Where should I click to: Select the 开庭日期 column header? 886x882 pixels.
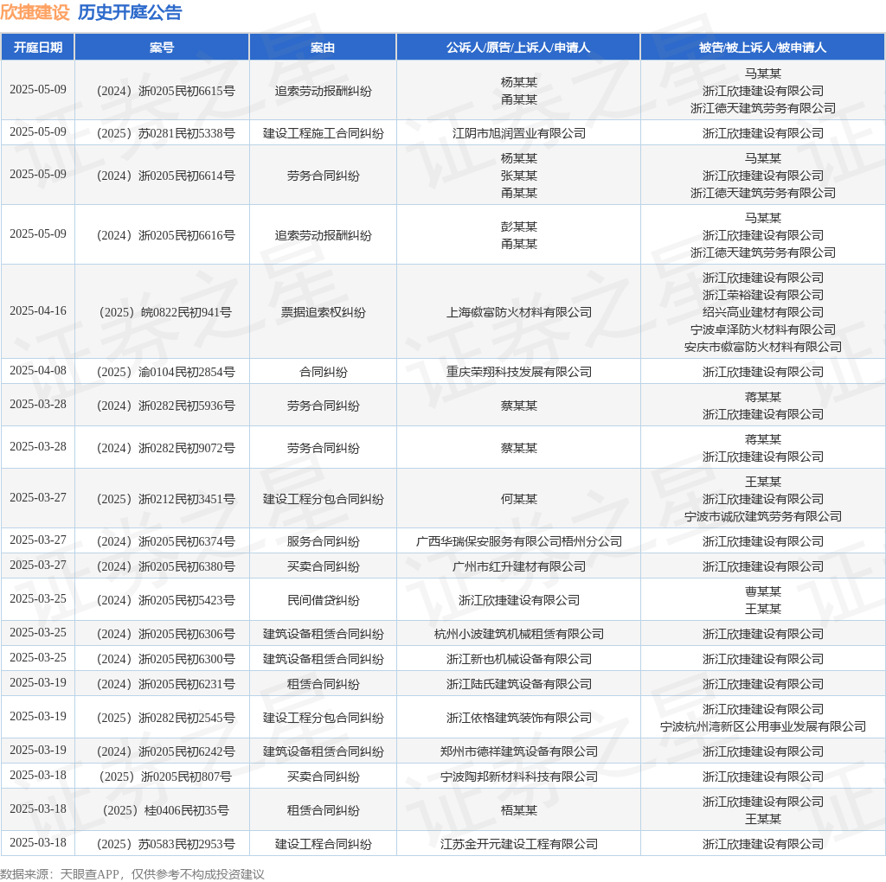[x=38, y=48]
